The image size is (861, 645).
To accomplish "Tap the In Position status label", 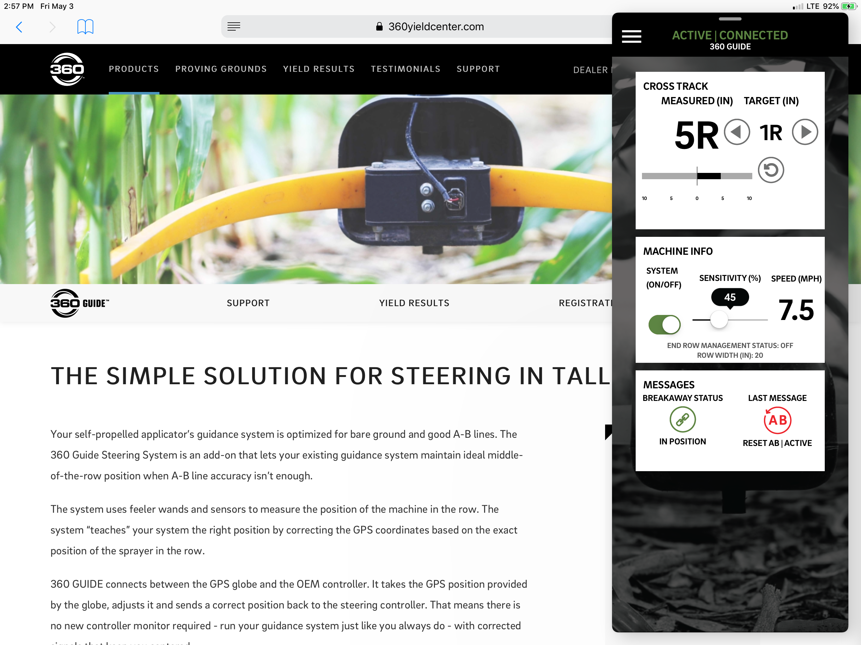I will pos(682,442).
